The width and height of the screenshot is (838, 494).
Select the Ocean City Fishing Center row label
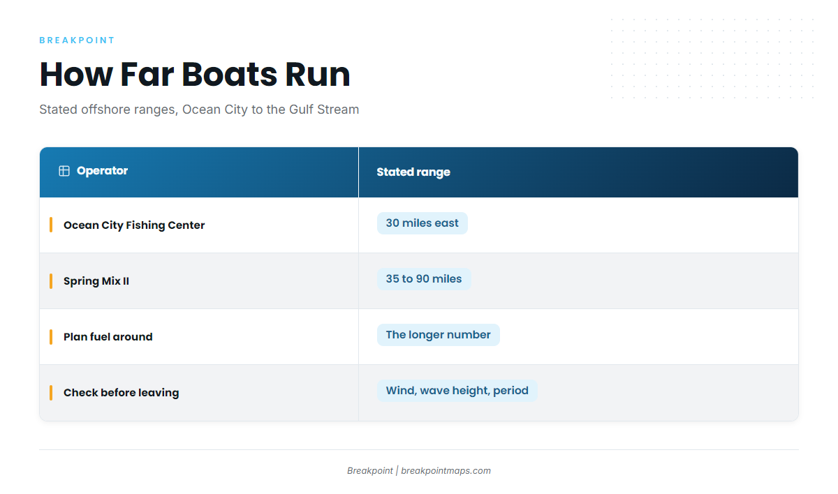[134, 225]
